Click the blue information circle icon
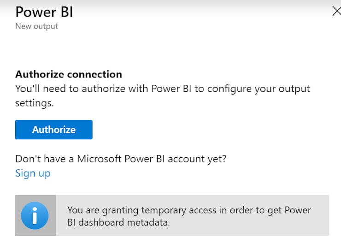 tap(35, 215)
